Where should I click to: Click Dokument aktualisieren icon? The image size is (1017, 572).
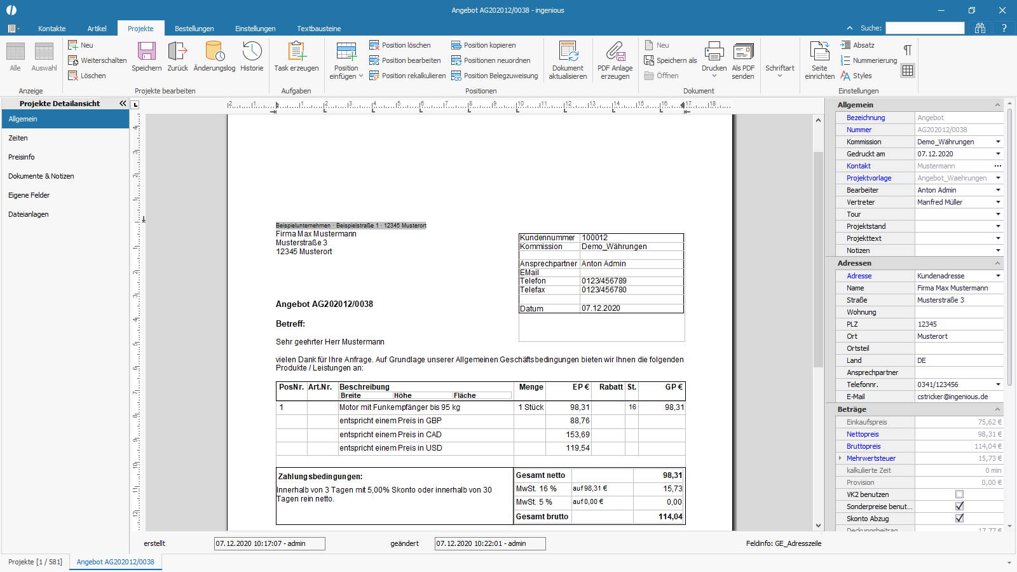[568, 51]
